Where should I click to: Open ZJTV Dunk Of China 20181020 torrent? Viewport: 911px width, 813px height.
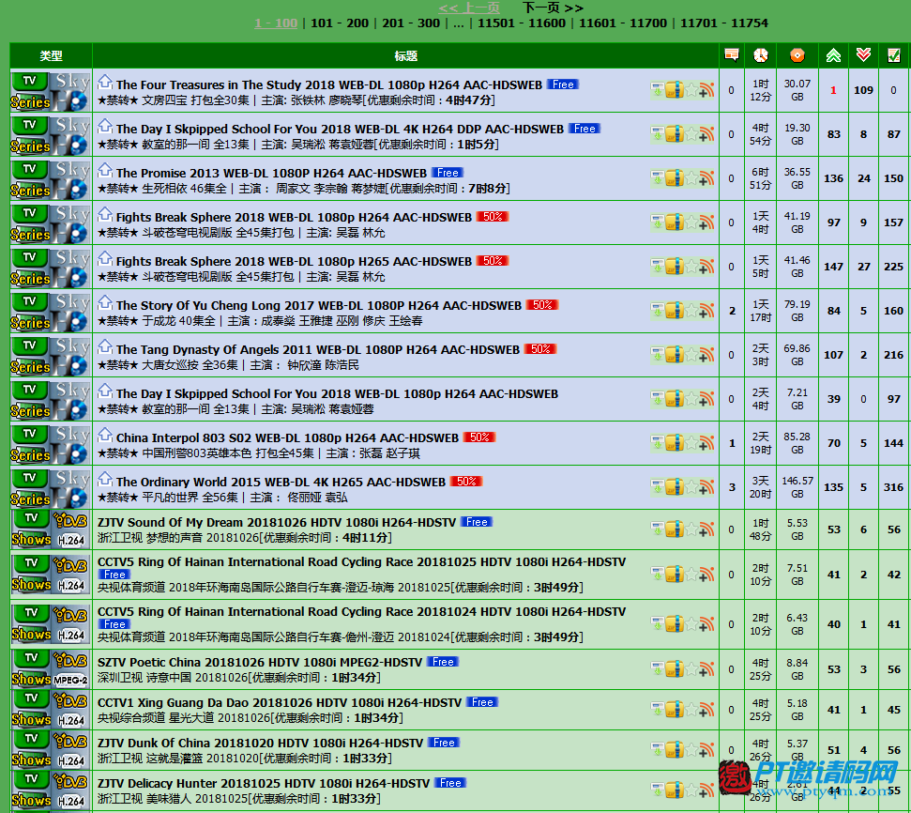click(260, 744)
